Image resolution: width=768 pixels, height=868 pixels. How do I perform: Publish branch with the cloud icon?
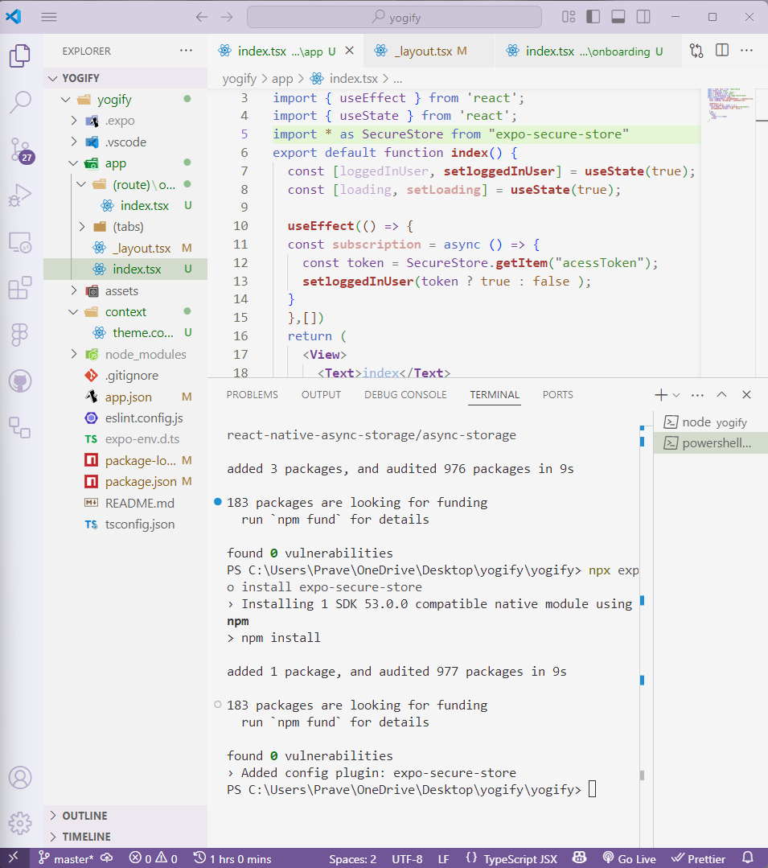click(107, 858)
